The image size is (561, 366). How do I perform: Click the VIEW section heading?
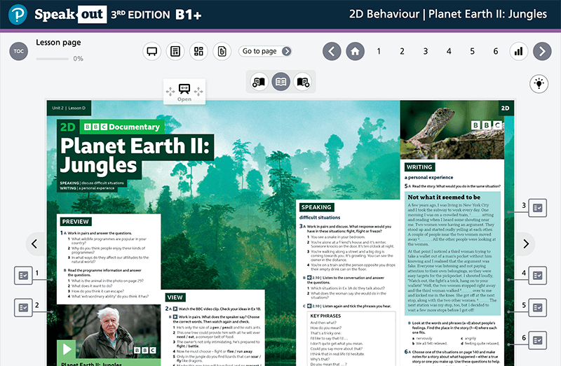pyautogui.click(x=175, y=297)
